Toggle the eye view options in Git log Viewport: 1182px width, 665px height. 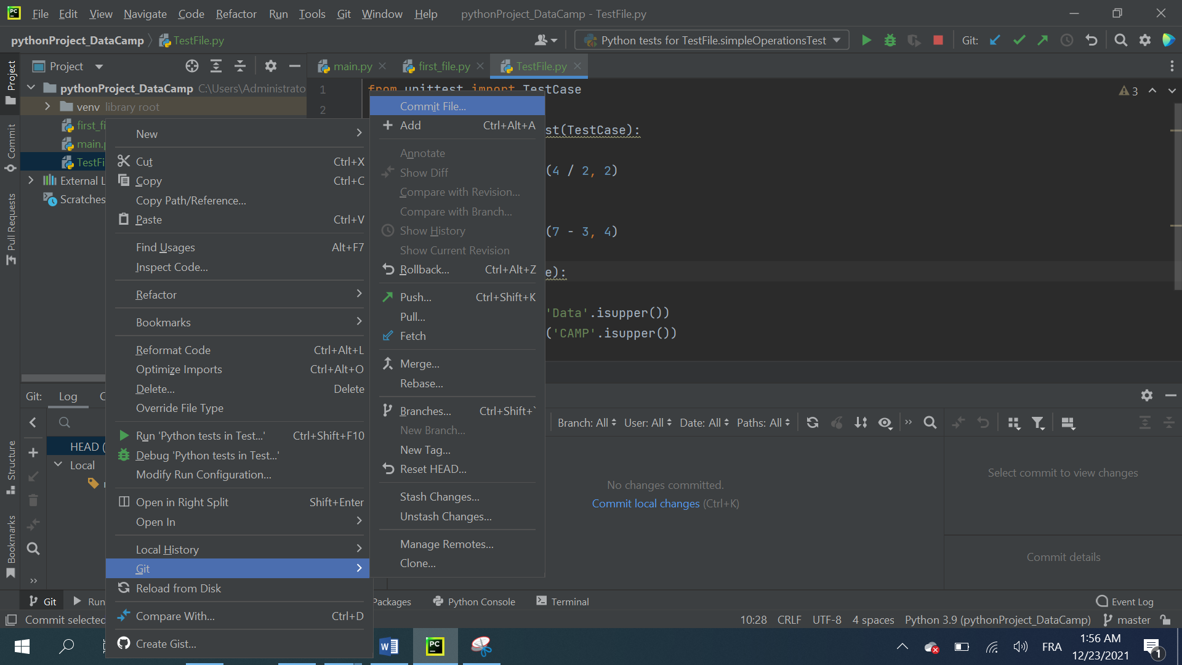[885, 423]
